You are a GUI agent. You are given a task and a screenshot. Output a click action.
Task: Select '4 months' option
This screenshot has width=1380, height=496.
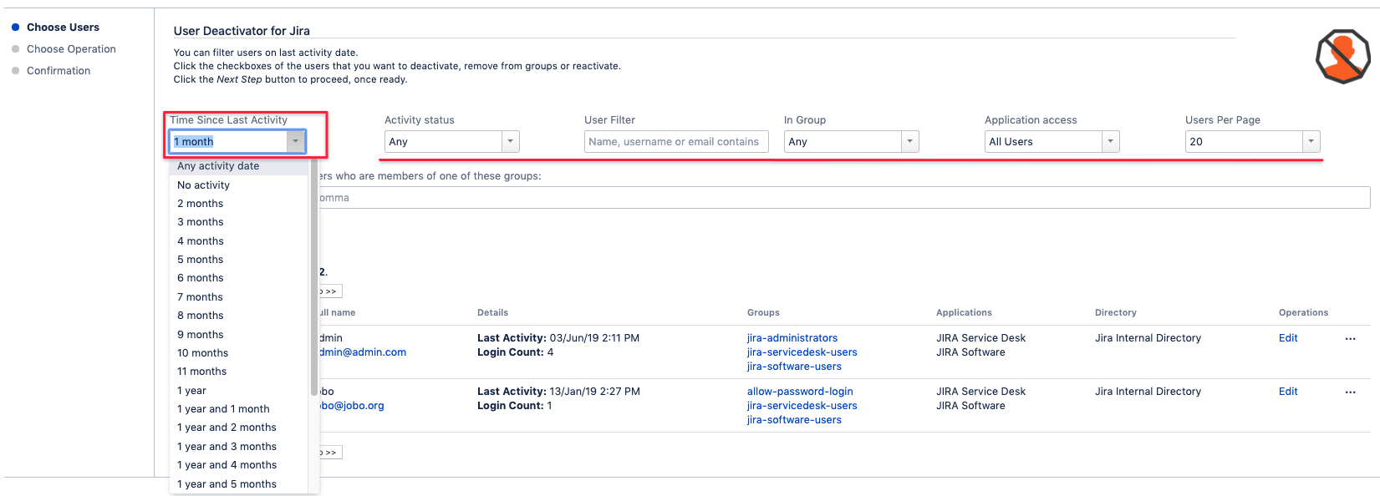pos(239,241)
